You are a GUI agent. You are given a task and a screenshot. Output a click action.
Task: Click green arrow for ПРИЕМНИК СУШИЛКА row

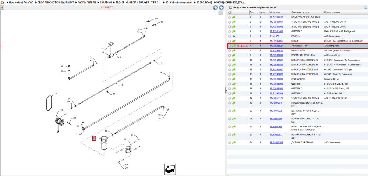click(x=234, y=55)
